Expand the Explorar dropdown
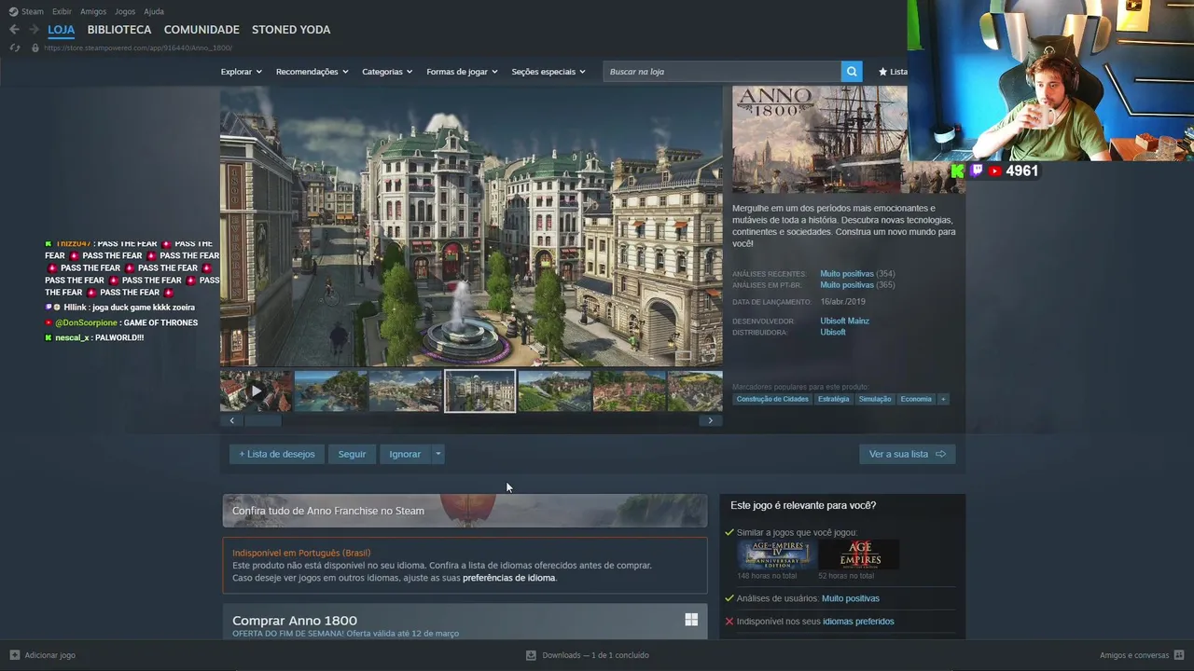Image resolution: width=1194 pixels, height=671 pixels. point(242,72)
